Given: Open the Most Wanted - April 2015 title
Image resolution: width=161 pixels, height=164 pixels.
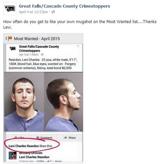Looking at the screenshot, I should (37, 39).
